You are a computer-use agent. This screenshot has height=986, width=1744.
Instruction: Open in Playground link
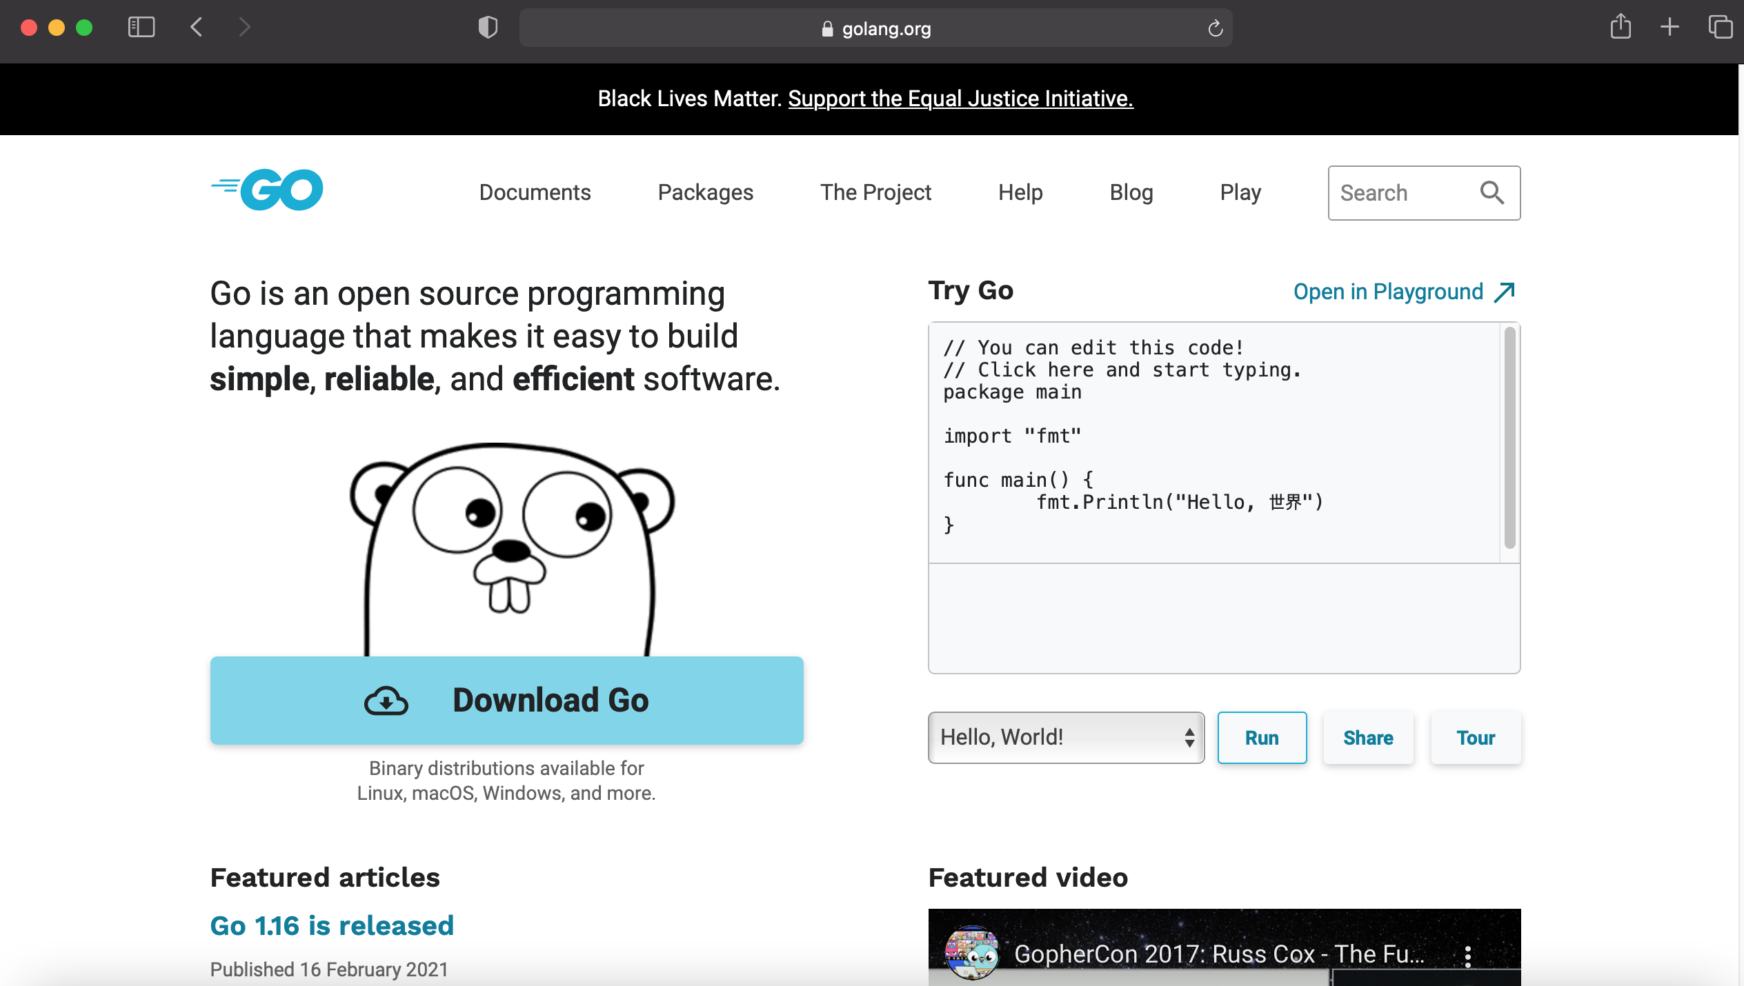[x=1404, y=292]
